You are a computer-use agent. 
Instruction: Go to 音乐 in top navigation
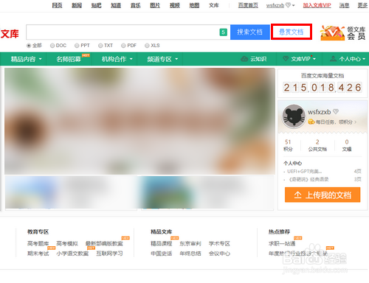tap(135, 5)
